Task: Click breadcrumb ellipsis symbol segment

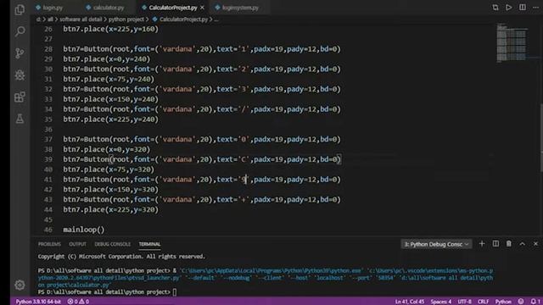Action: [216, 19]
